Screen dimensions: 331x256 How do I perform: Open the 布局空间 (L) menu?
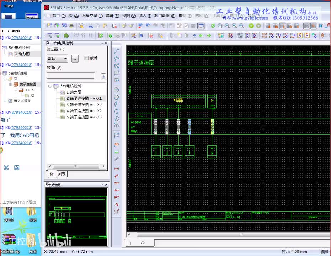pos(92,16)
